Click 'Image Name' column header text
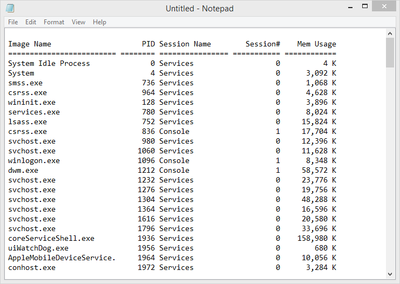This screenshot has height=284, width=400. click(x=30, y=44)
